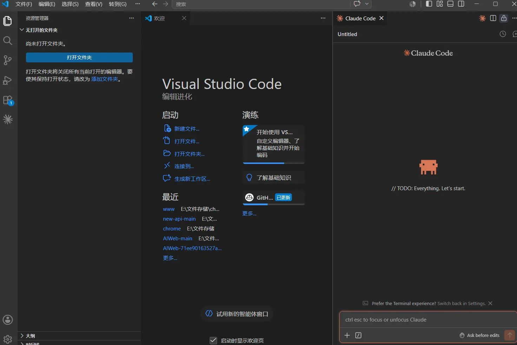Expand recent list with 更多... under 最近
The image size is (517, 345).
170,258
